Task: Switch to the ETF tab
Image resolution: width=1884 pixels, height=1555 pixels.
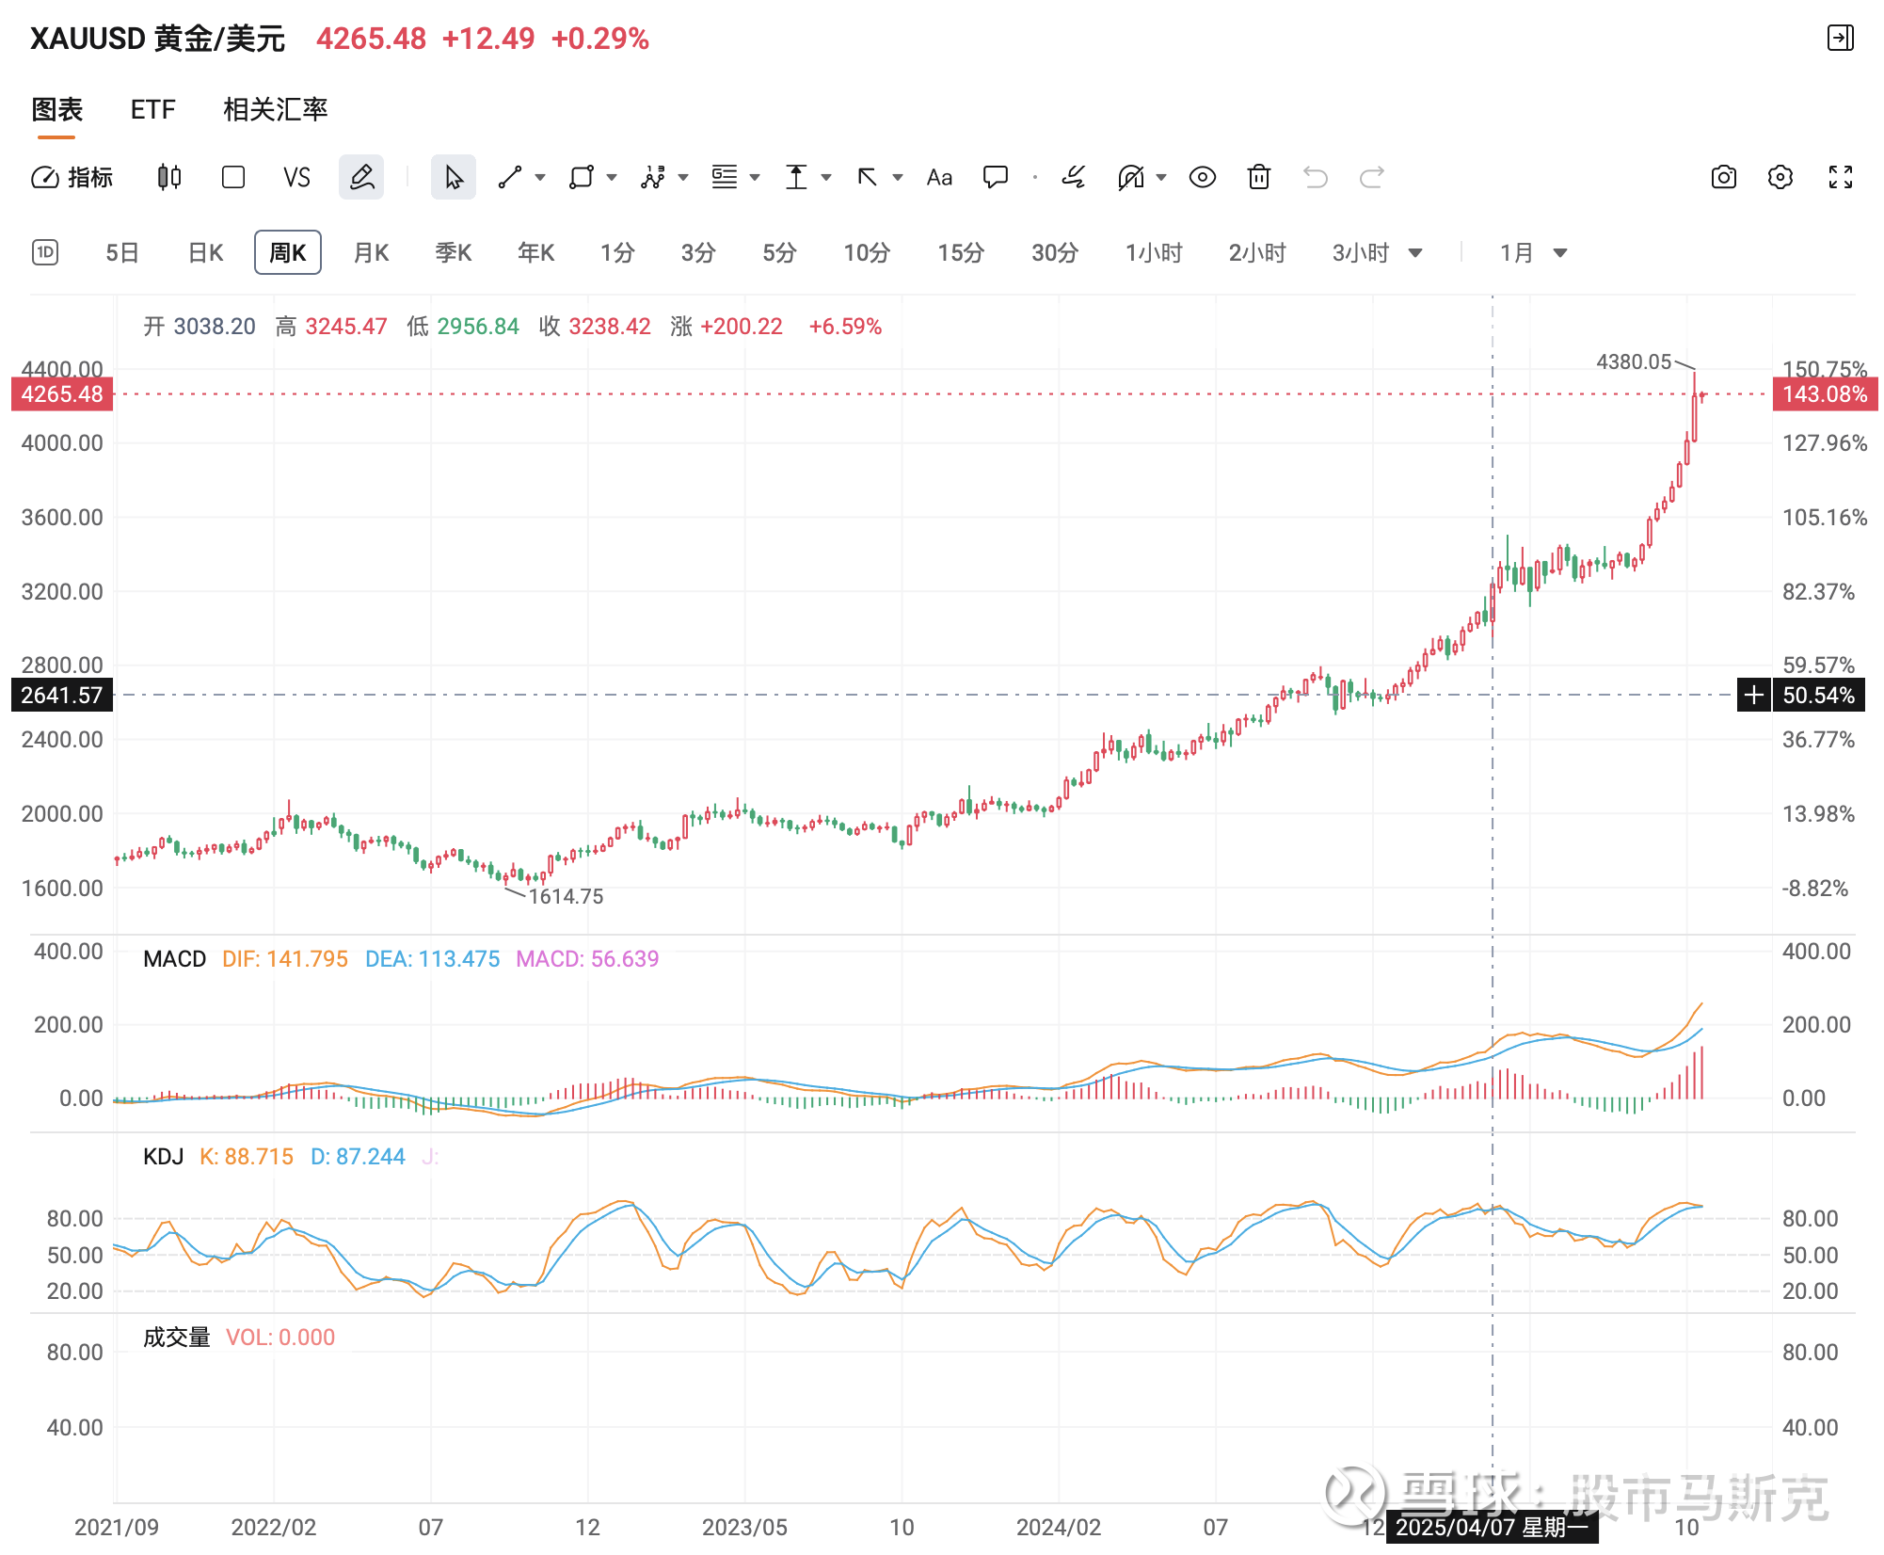Action: pos(152,110)
